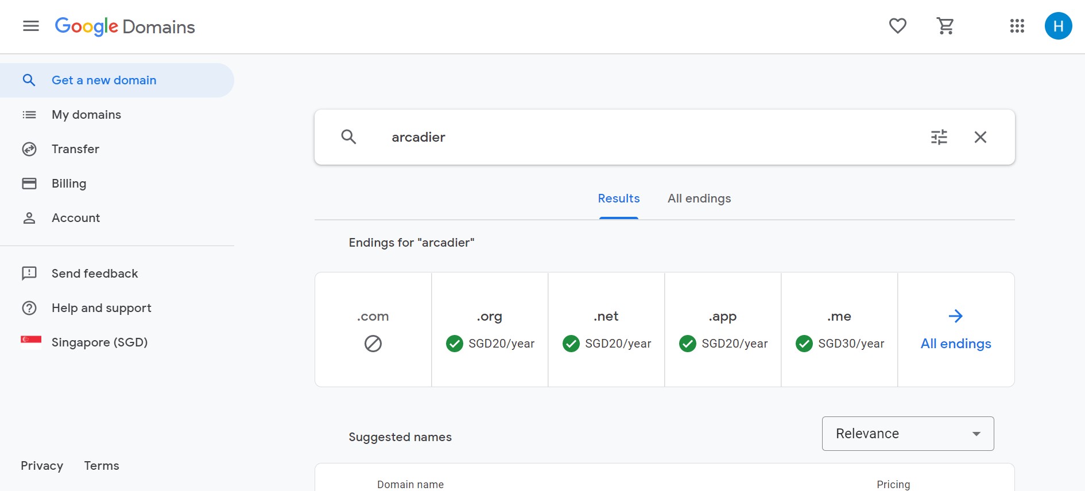Change region Singapore (SGD)
The image size is (1085, 491).
tap(99, 342)
